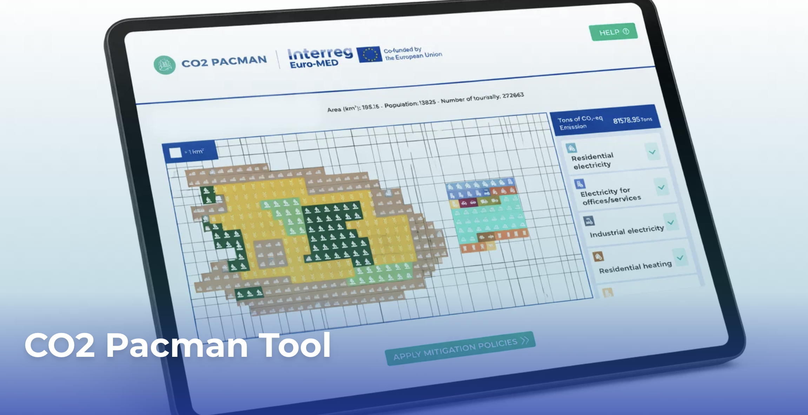Click the Industrial electricity category icon

pyautogui.click(x=589, y=221)
